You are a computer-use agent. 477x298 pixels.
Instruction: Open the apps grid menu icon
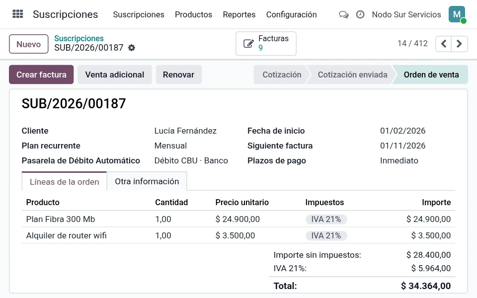18,14
